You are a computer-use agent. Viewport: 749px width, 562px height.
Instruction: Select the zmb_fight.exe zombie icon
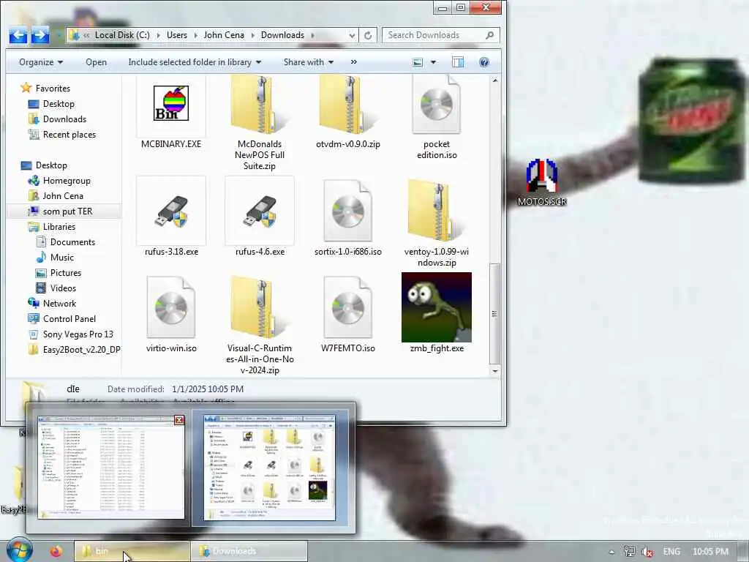click(x=436, y=307)
